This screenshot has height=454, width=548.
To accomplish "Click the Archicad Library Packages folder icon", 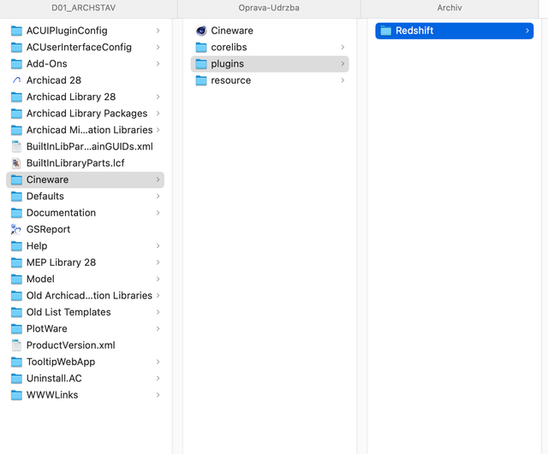I will (16, 114).
